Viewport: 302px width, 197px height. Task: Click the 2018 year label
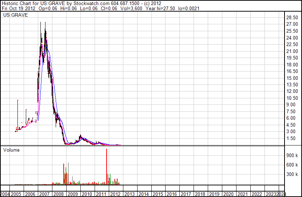click(200, 194)
